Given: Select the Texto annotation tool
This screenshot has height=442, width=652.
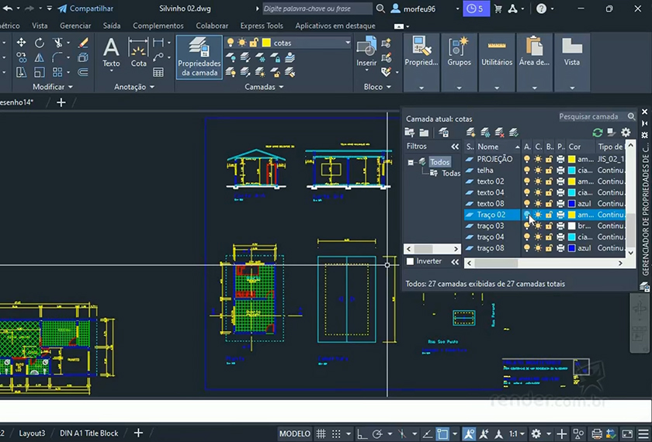Looking at the screenshot, I should (112, 53).
